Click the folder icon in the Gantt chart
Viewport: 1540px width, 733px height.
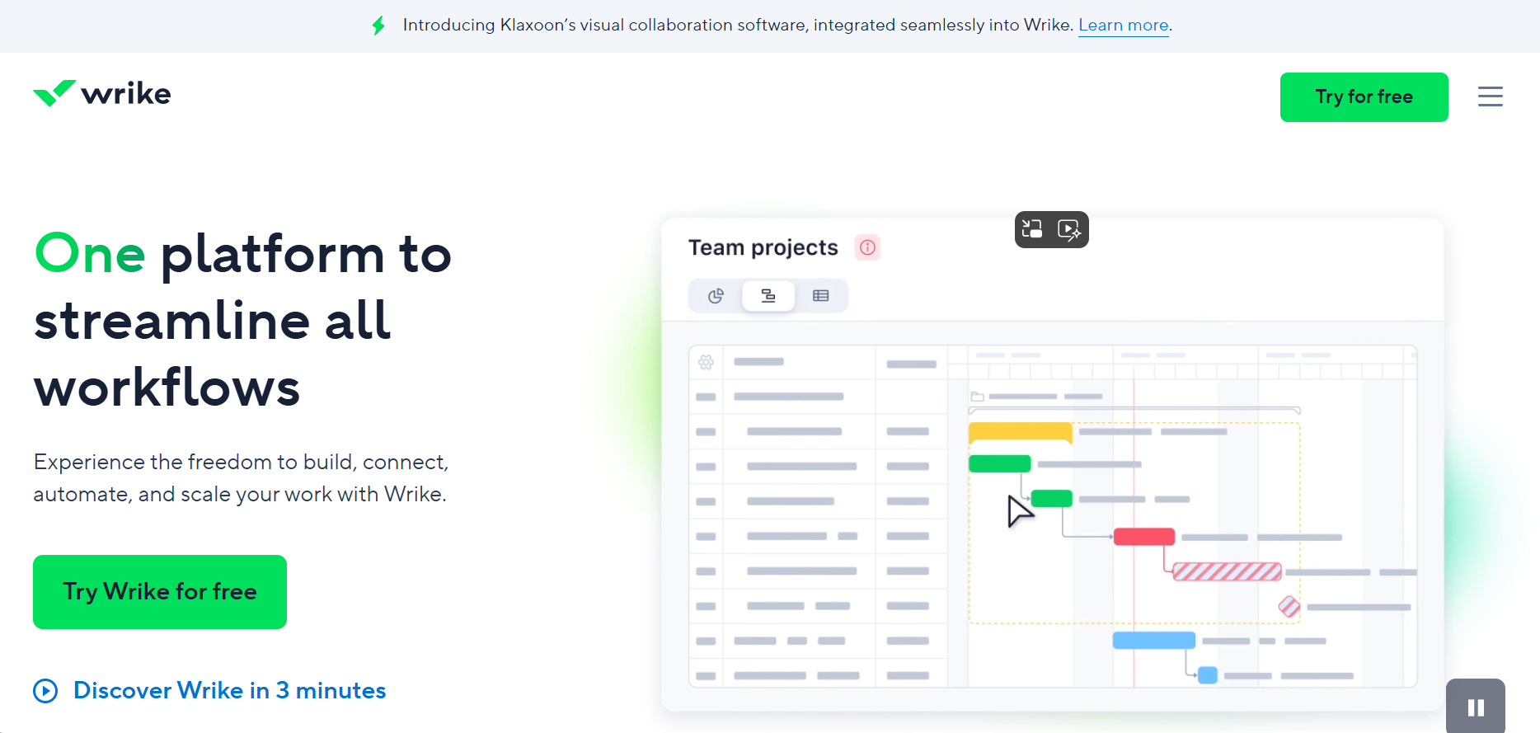coord(977,397)
